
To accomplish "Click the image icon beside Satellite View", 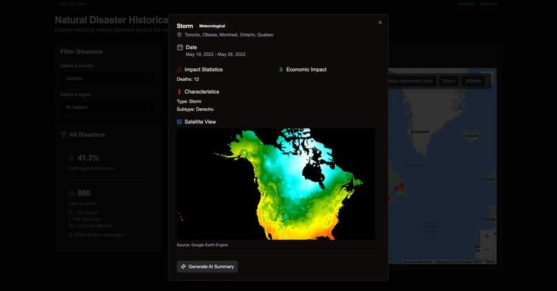I will 180,121.
